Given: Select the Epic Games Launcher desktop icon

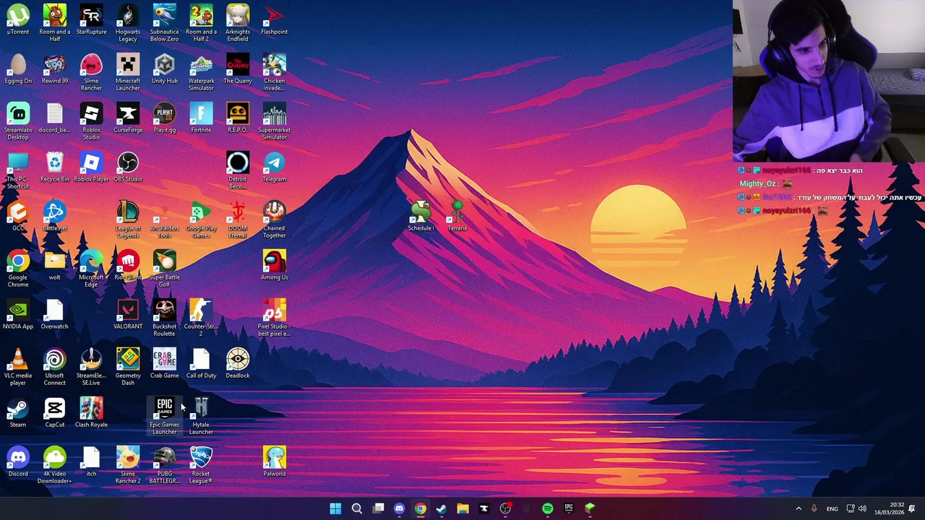Looking at the screenshot, I should tap(164, 416).
